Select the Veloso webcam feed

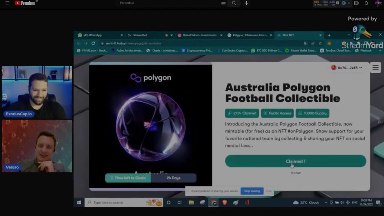click(x=37, y=146)
